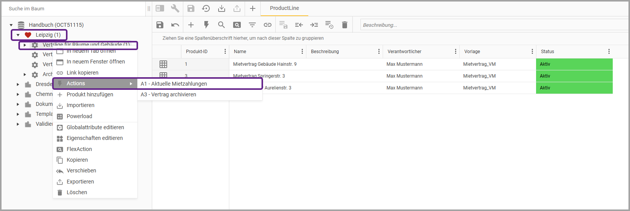630x211 pixels.
Task: Click the filter lines icon in toolbar
Action: click(x=252, y=25)
